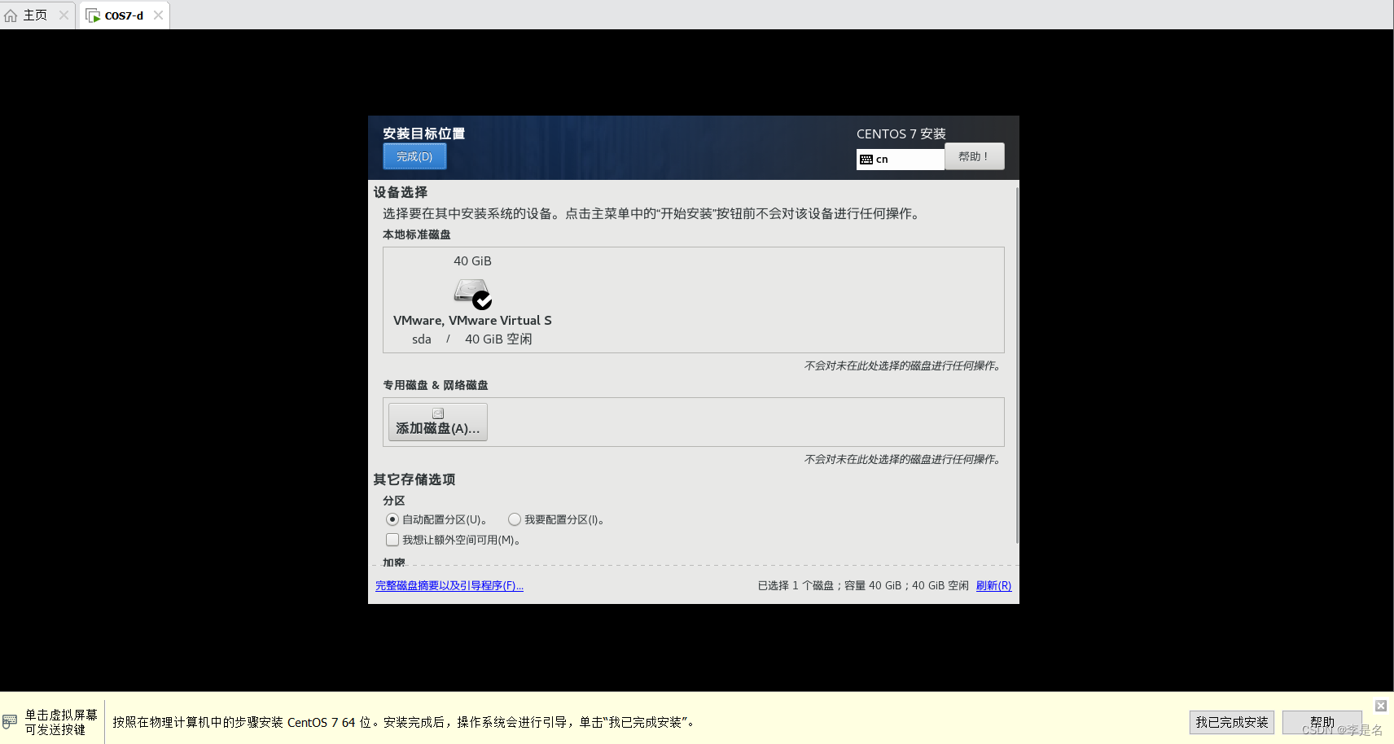
Task: Click 我已完成安装 button in bottom bar
Action: click(x=1232, y=722)
